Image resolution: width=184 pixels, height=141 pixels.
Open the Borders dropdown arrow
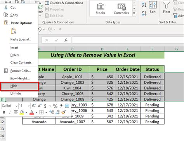46,112
